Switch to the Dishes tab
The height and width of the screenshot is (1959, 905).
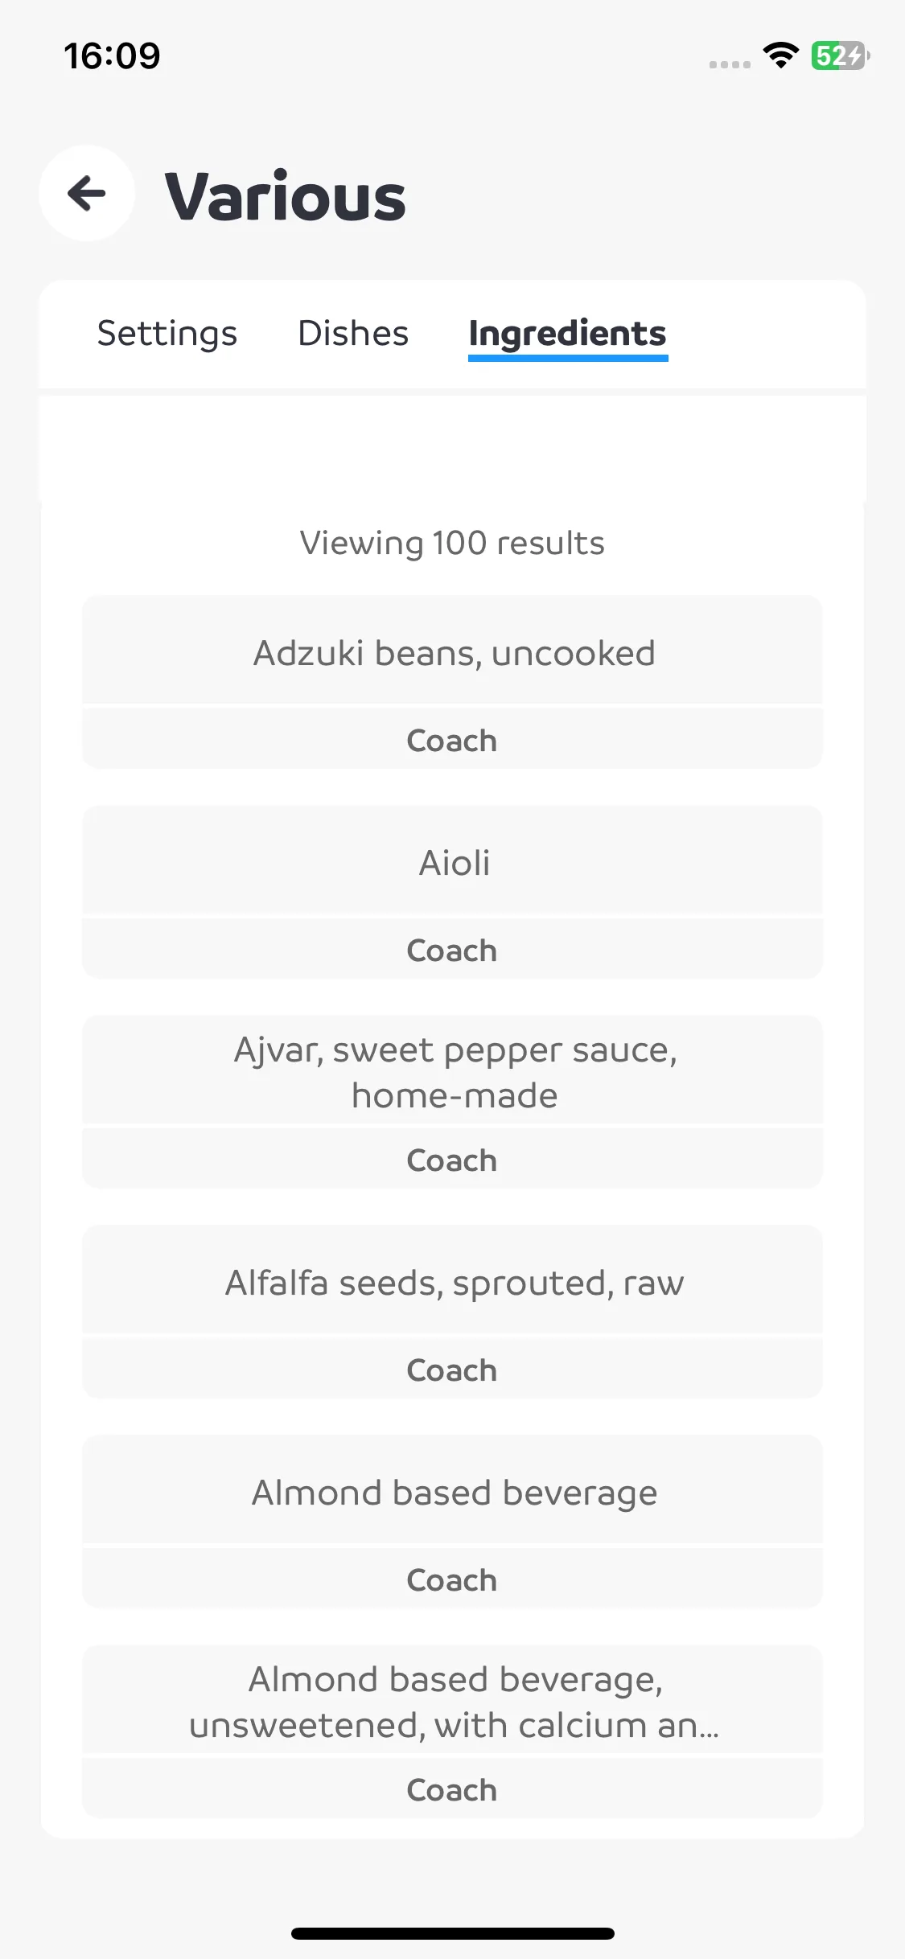coord(353,333)
